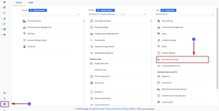
Task: Click the Tracking Info code brackets icon
Action: [x=92, y=40]
